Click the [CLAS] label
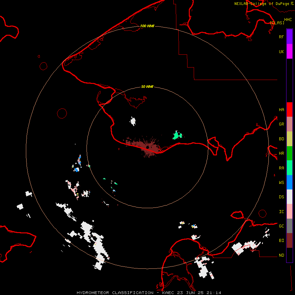295x295 pixels. click(277, 23)
